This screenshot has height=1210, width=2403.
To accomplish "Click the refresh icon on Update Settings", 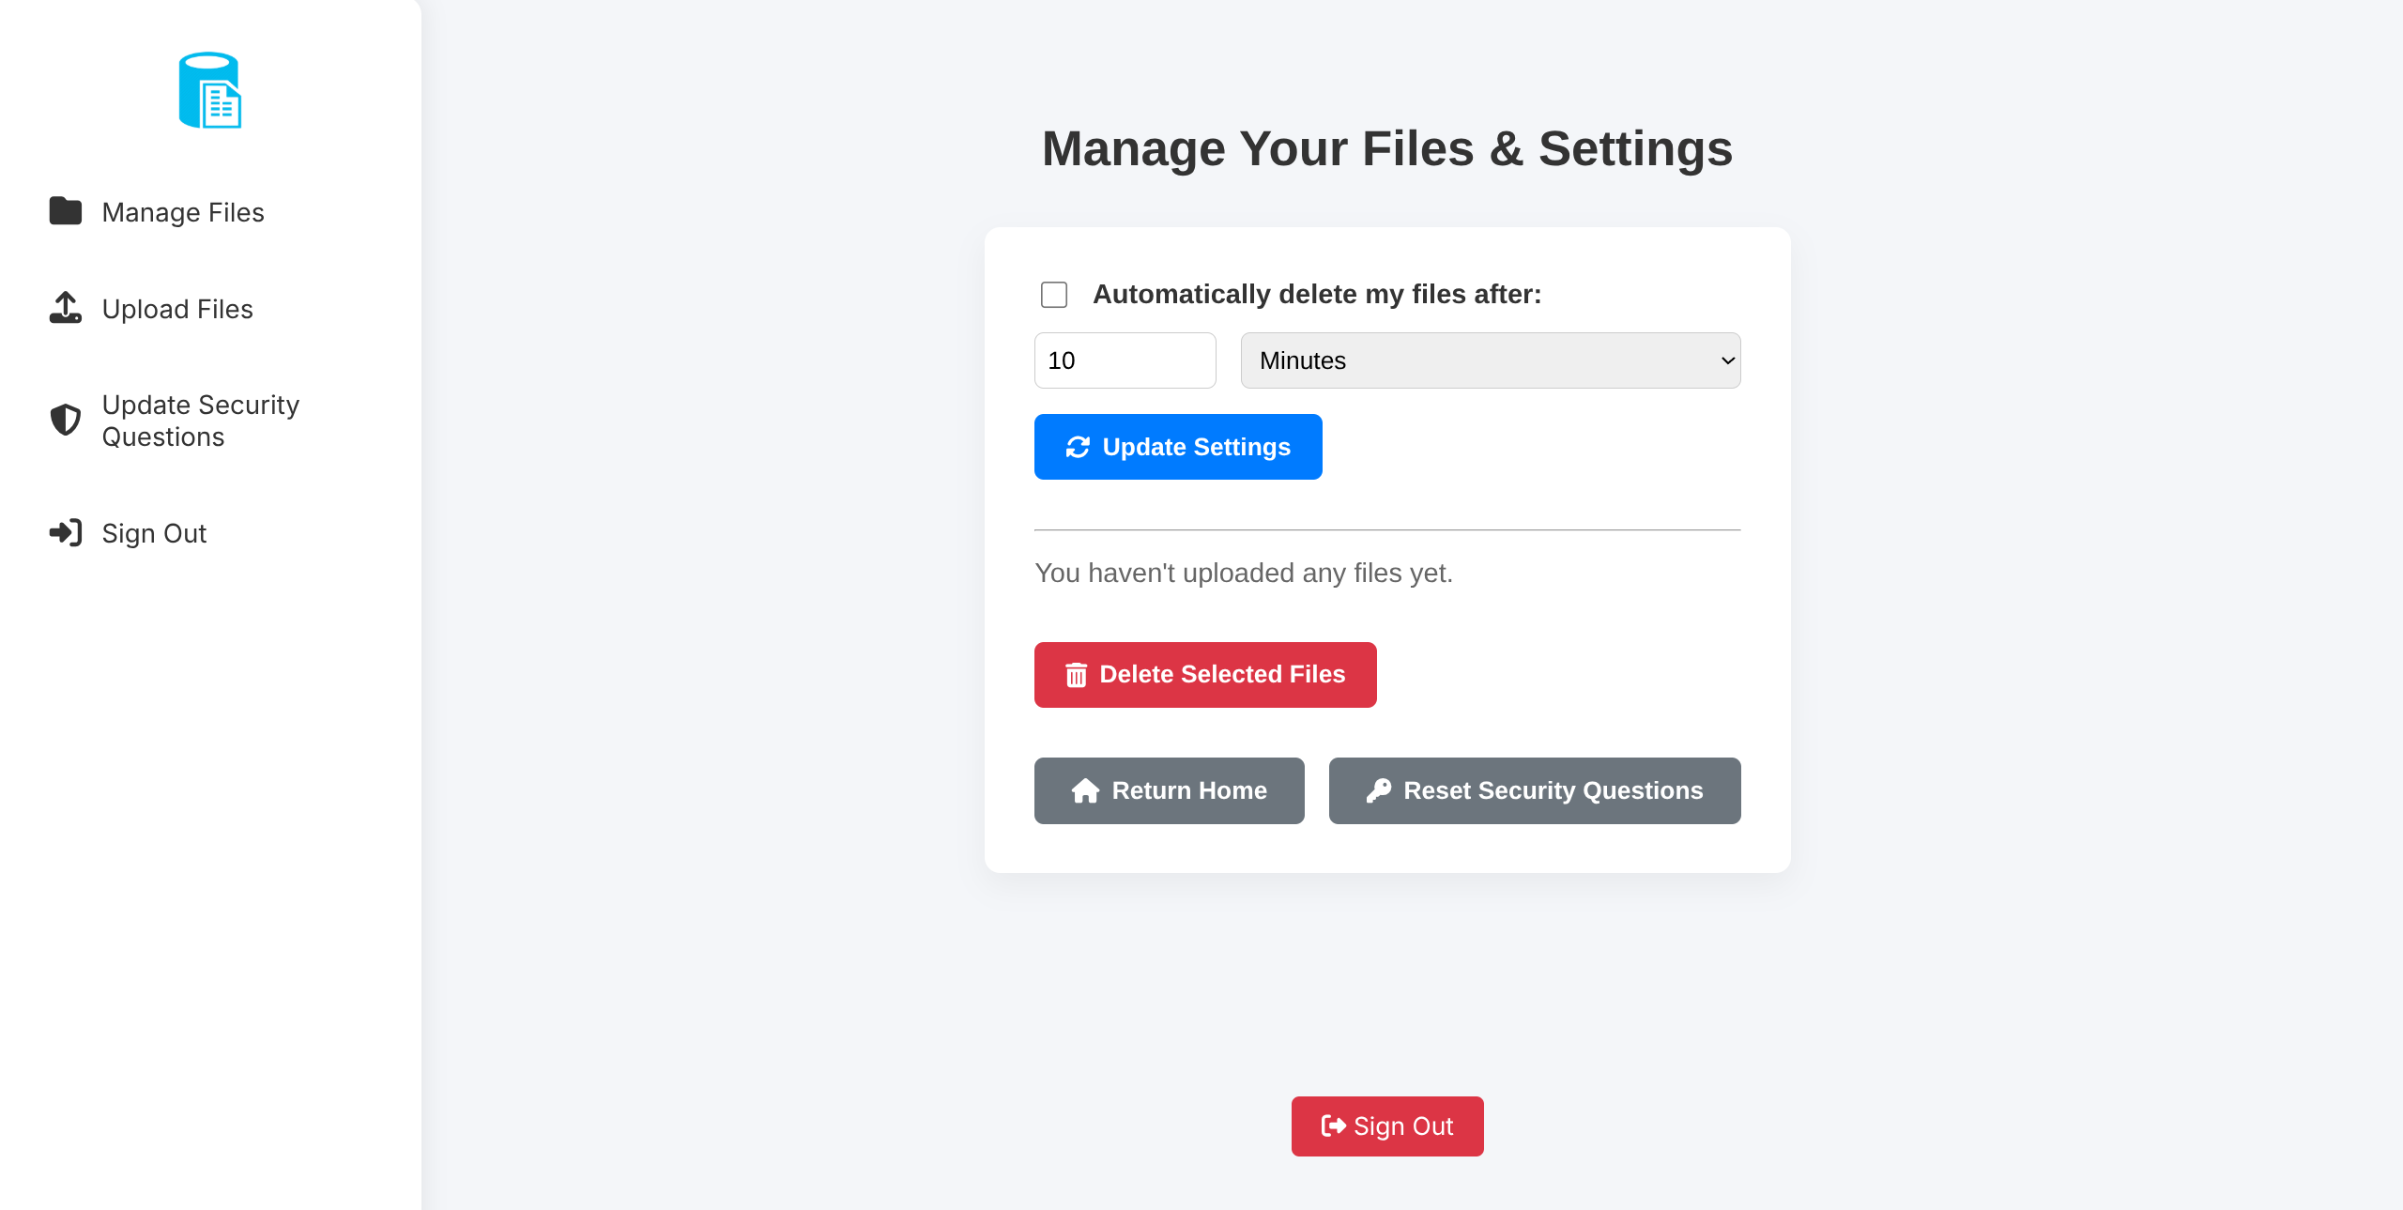I will pyautogui.click(x=1078, y=447).
